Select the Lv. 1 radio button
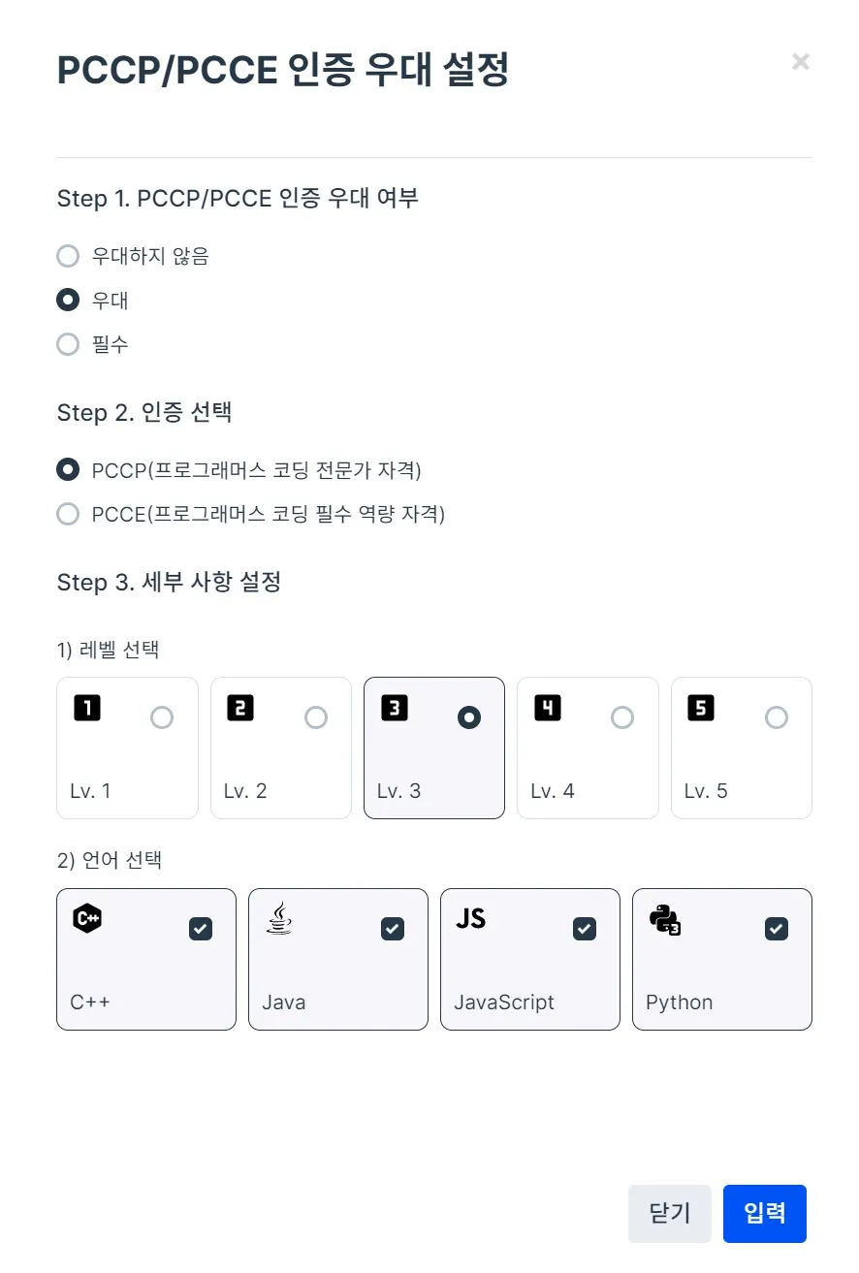 [x=162, y=717]
